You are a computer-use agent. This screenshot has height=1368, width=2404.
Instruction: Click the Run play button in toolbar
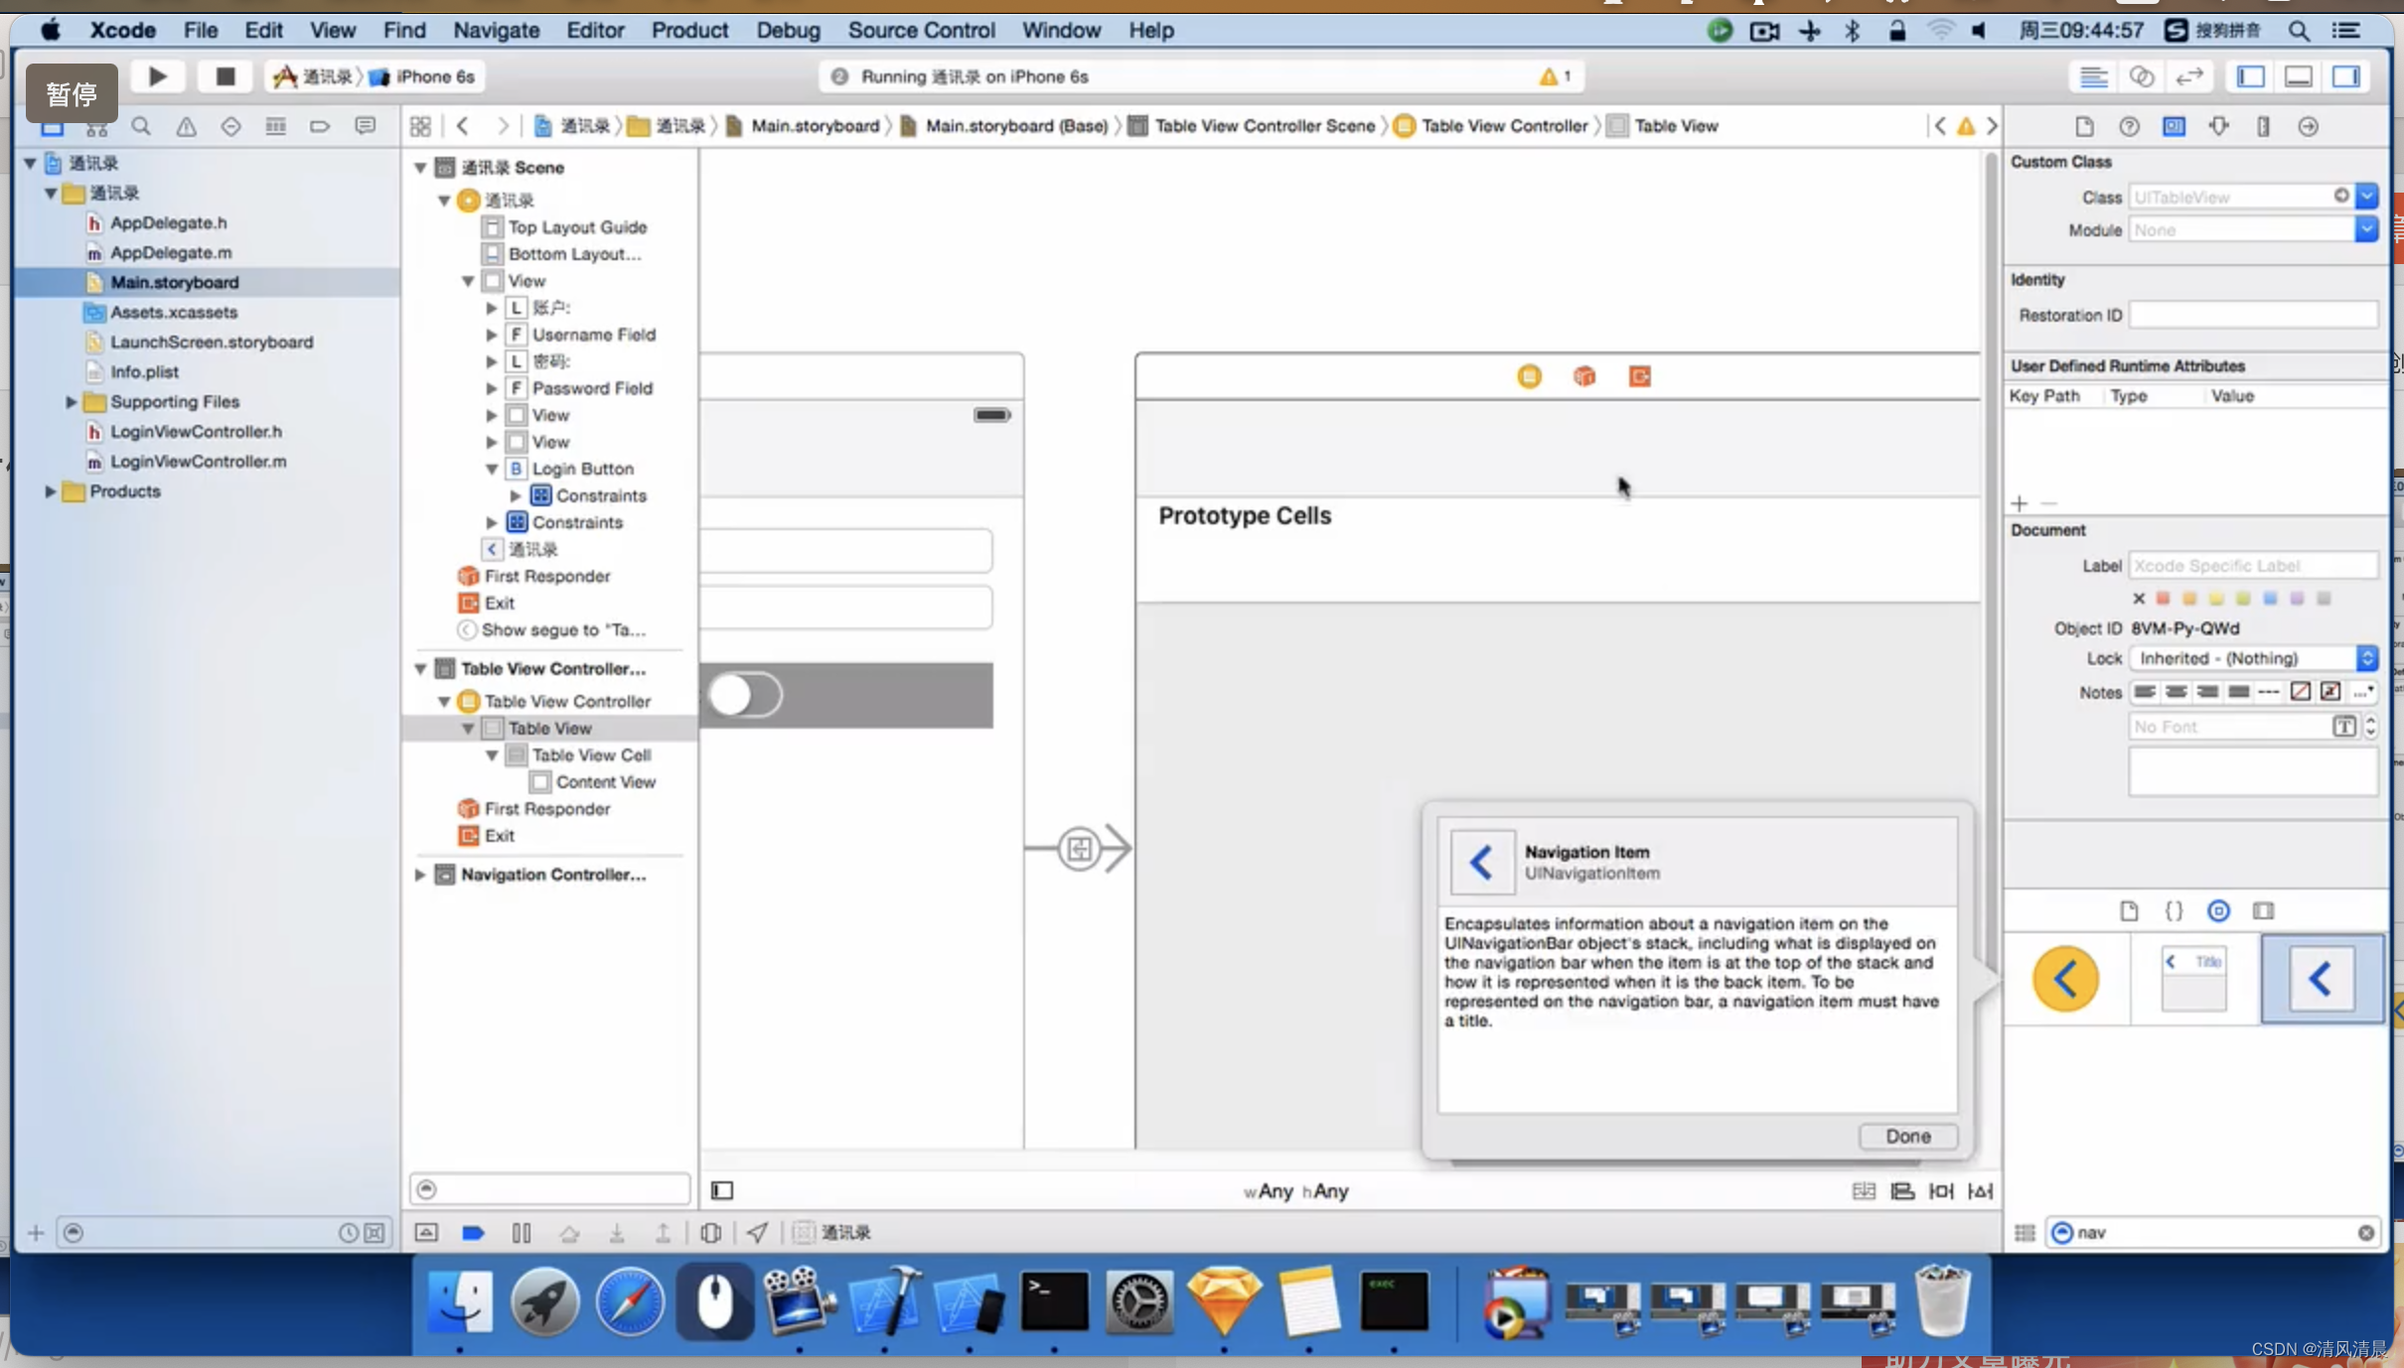point(157,76)
